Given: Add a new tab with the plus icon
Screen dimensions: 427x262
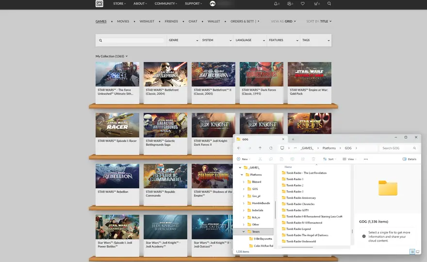Looking at the screenshot, I should pyautogui.click(x=293, y=139).
